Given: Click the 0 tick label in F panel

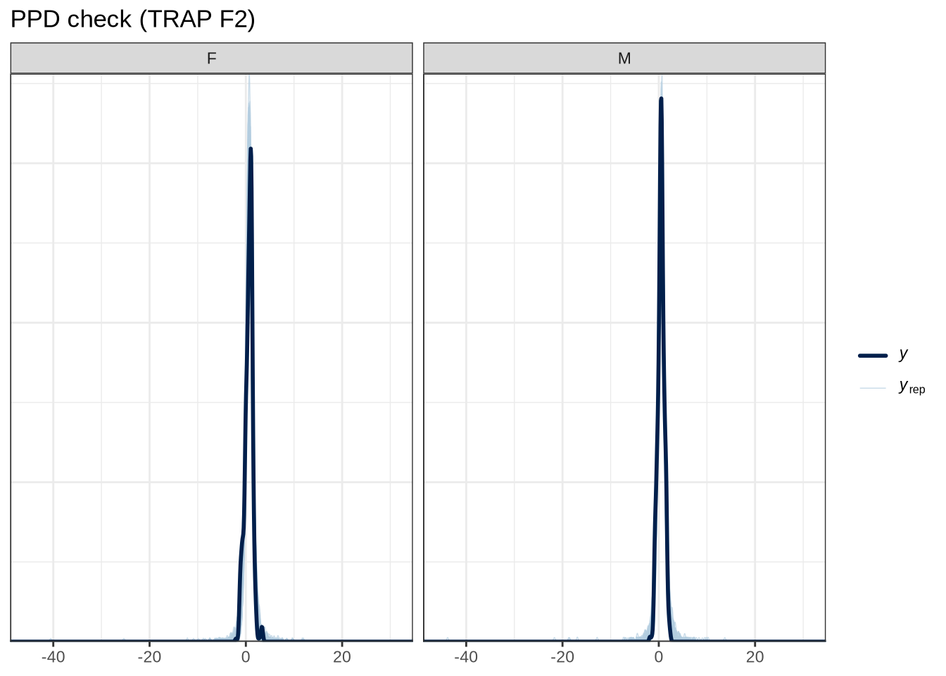Looking at the screenshot, I should point(246,658).
